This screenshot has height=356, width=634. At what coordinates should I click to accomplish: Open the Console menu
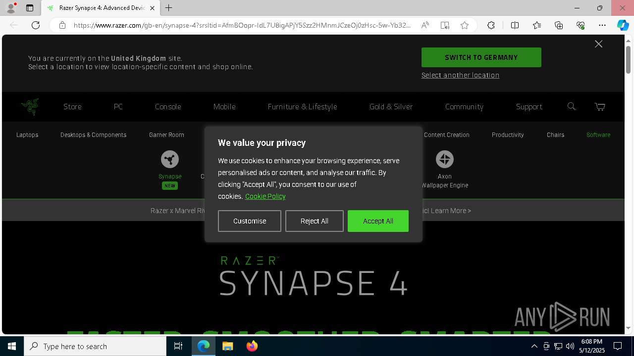click(x=168, y=107)
